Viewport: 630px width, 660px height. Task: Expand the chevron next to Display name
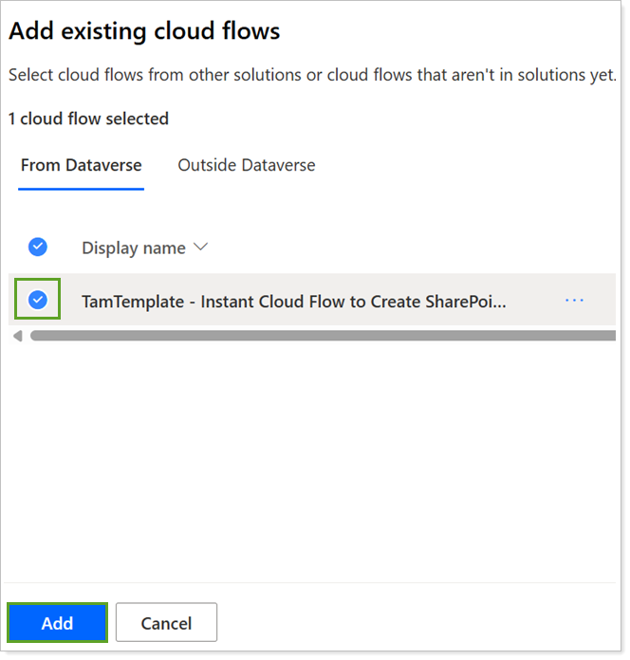tap(200, 247)
